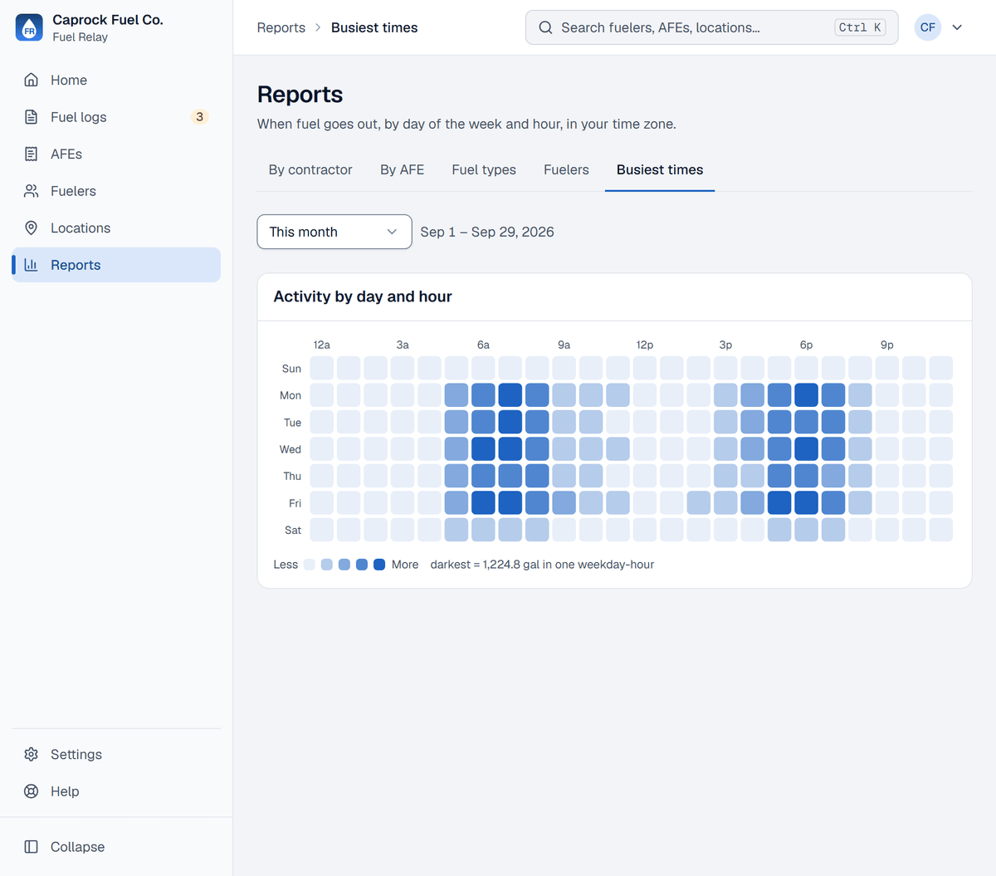Screen dimensions: 996x876
Task: Click the Sunday 12a heatmap cell
Action: click(x=322, y=368)
